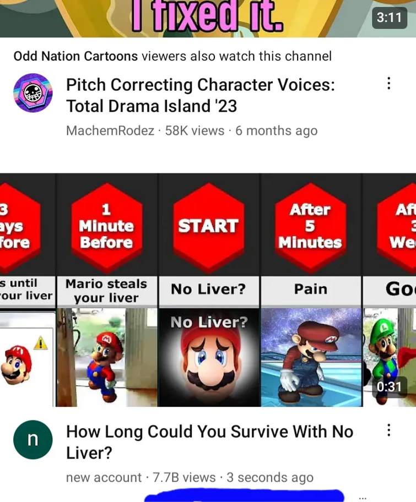Tap the 0:31 duration badge

coord(390,387)
